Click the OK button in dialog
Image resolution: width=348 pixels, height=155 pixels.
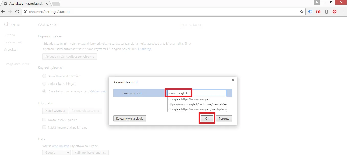207,119
